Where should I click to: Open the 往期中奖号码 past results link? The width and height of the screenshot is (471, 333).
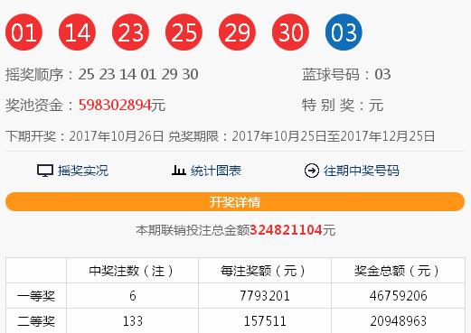coord(362,171)
